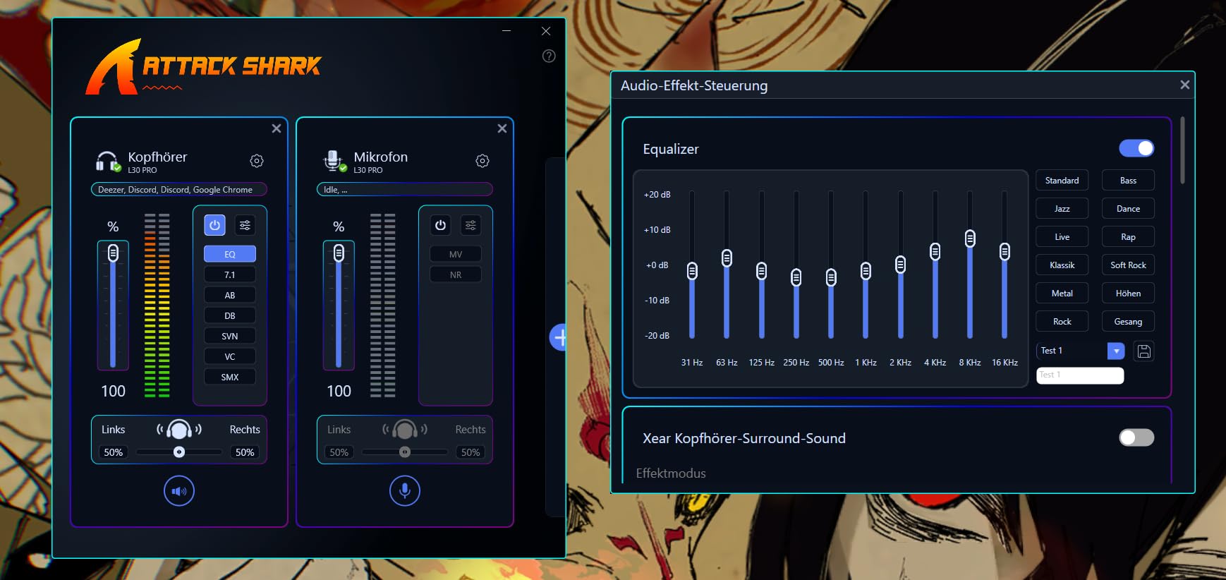This screenshot has width=1226, height=580.
Task: Click the Mikrofon device icon
Action: [x=334, y=161]
